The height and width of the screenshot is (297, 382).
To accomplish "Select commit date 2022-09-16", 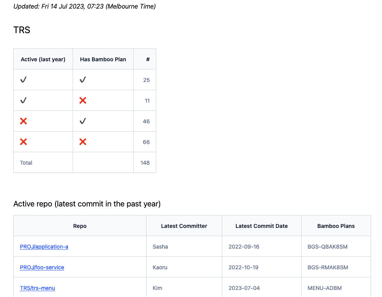I will tap(244, 247).
